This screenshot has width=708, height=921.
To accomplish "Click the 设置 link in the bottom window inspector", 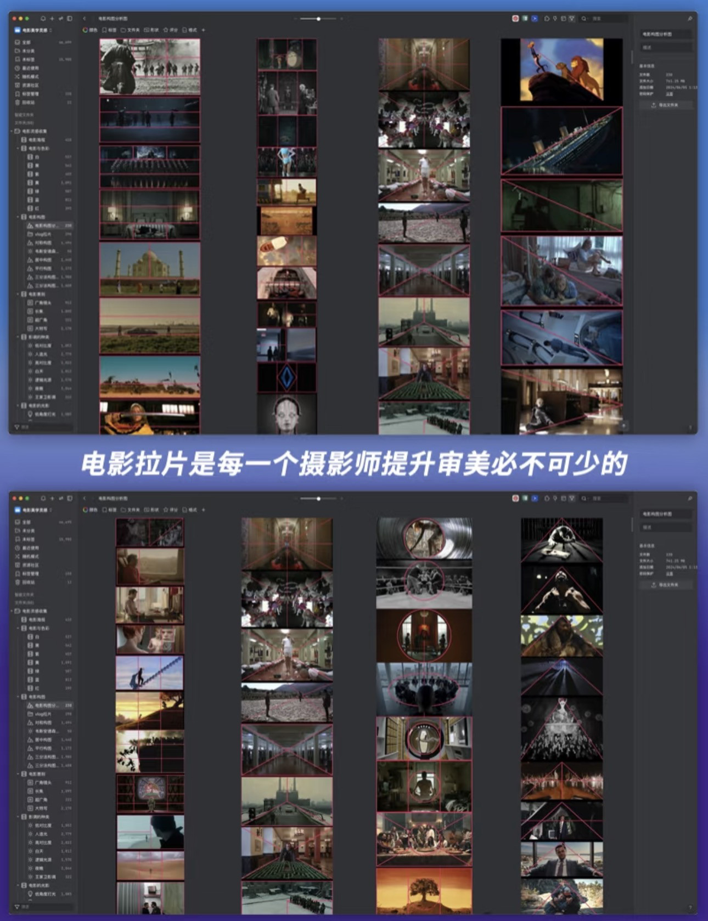I will (670, 574).
